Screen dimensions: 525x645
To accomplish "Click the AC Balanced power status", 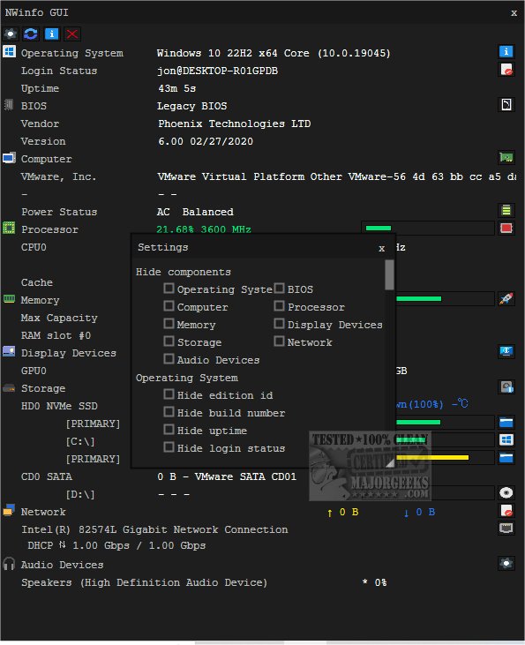I will coord(195,213).
